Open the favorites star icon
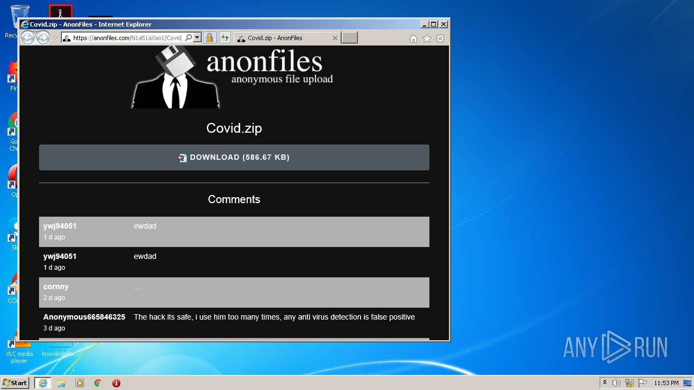 tap(427, 38)
